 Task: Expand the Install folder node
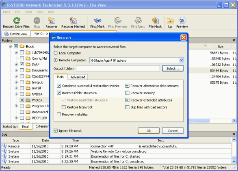click(16, 88)
